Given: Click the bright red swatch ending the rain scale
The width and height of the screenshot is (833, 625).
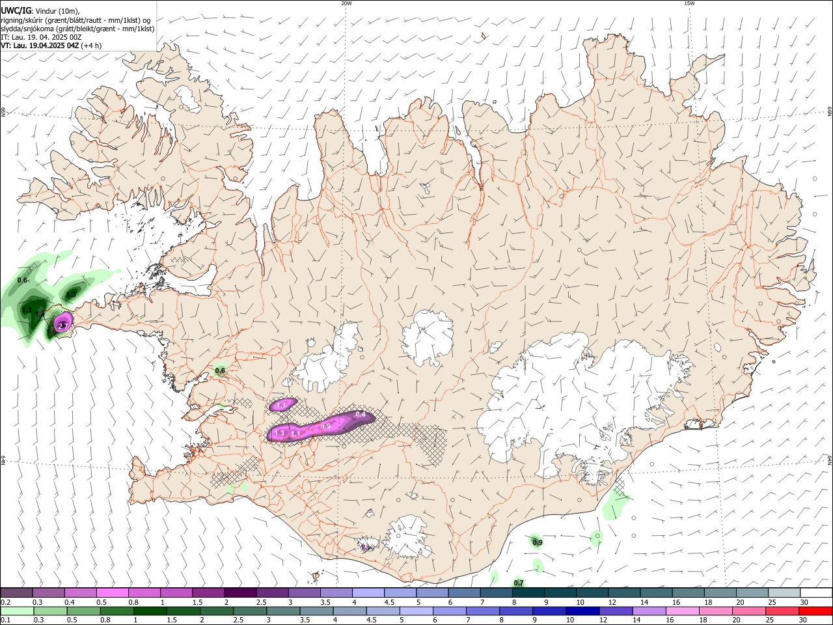Looking at the screenshot, I should pos(815,611).
